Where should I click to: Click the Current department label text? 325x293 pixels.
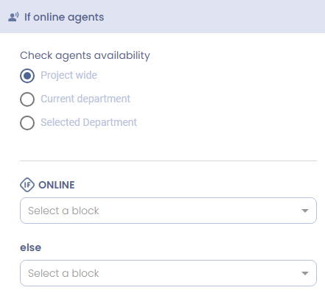click(x=85, y=99)
